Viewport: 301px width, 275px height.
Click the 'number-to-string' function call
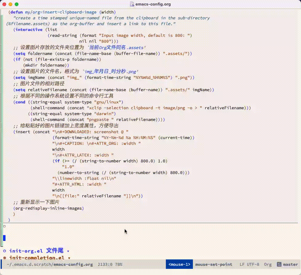click(79, 172)
